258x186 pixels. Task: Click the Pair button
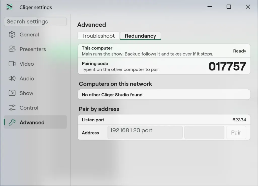(x=236, y=132)
